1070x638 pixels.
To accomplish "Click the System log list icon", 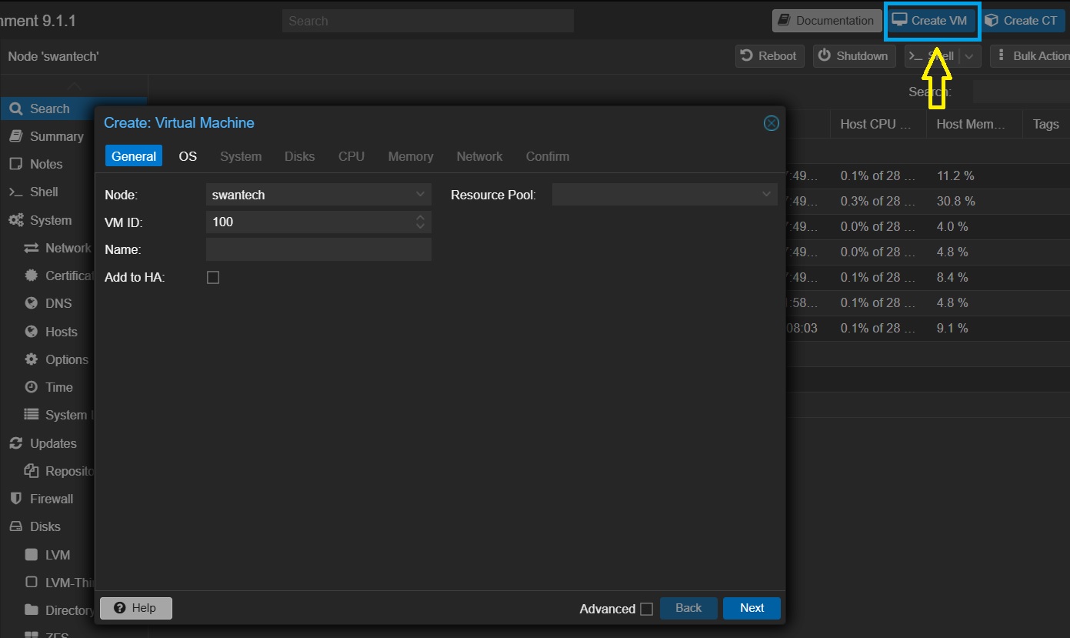I will pyautogui.click(x=31, y=415).
